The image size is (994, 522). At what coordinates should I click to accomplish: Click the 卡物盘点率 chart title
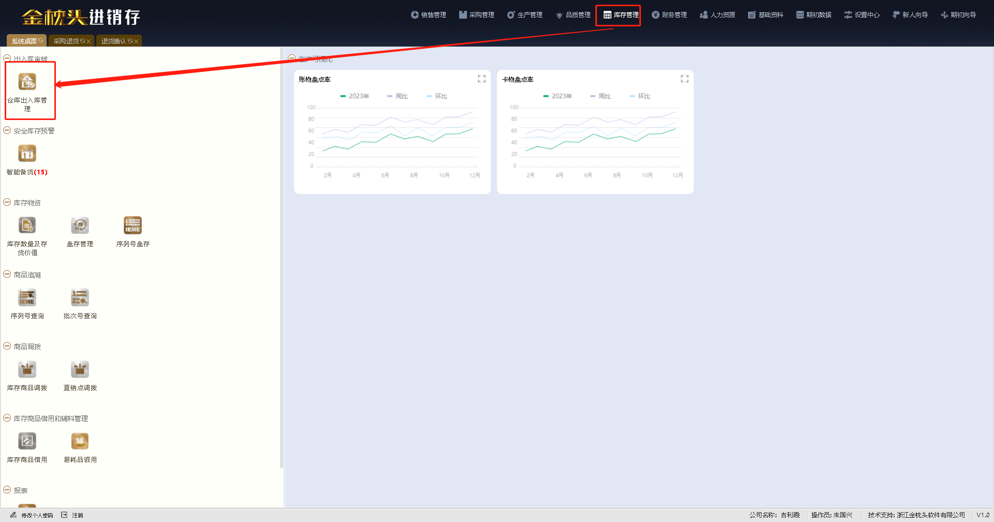(517, 79)
